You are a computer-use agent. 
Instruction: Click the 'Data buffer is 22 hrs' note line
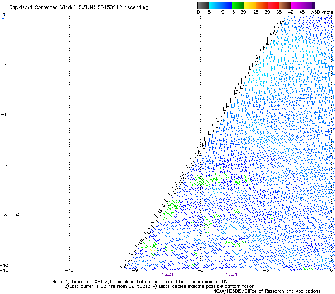pyautogui.click(x=159, y=286)
